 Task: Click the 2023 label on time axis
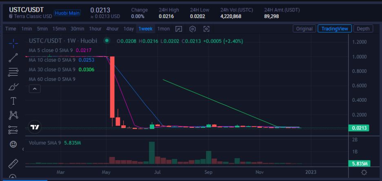tap(311, 172)
